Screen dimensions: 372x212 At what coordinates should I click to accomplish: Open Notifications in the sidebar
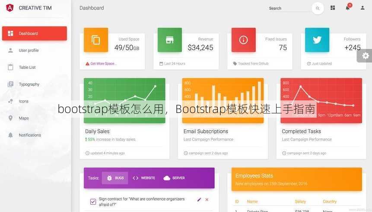point(30,135)
